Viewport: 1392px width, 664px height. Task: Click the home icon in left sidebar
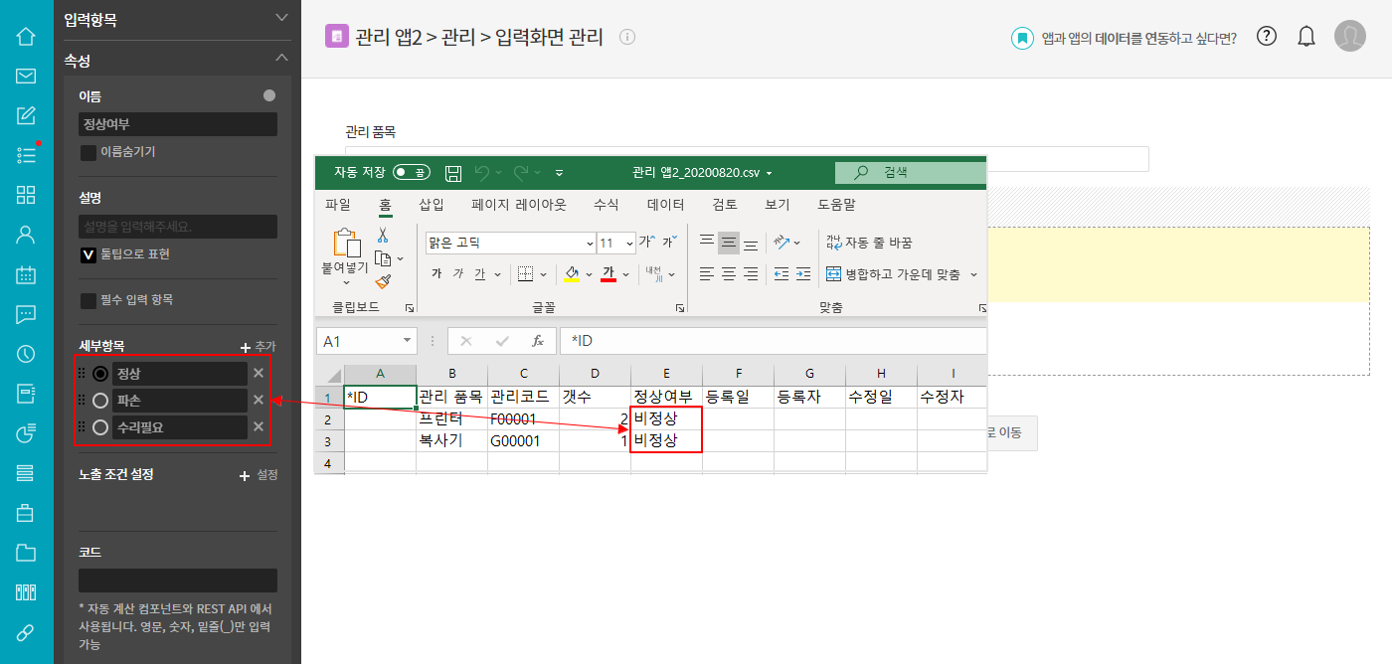coord(26,37)
